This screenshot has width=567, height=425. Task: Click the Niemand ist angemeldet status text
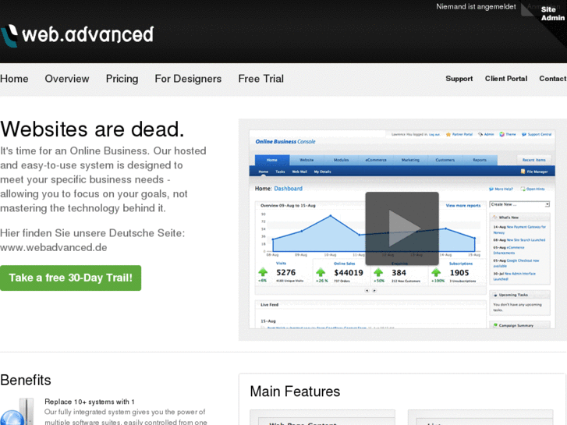pos(476,6)
